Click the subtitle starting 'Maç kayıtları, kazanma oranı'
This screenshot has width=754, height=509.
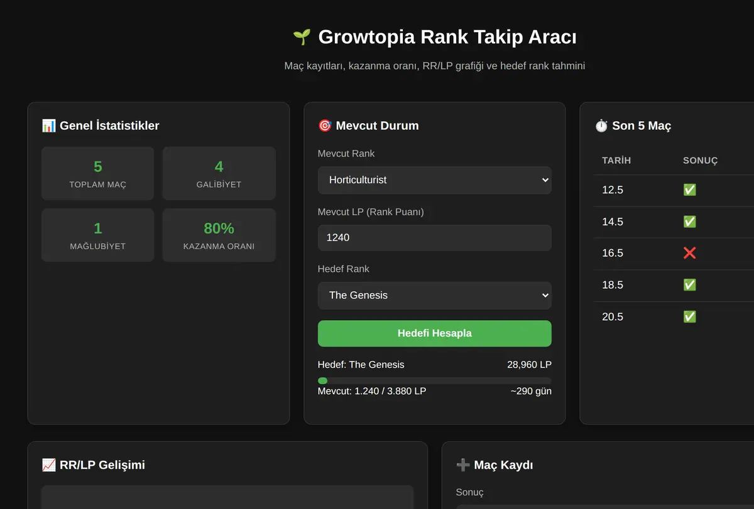(x=435, y=65)
